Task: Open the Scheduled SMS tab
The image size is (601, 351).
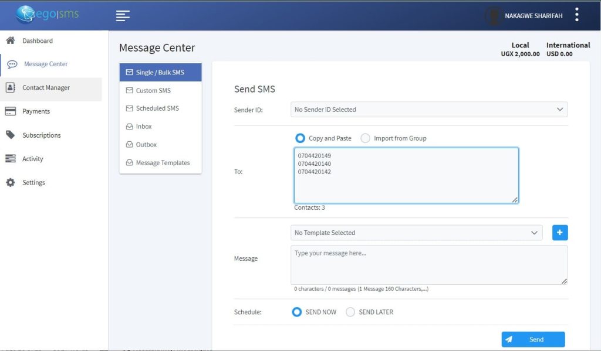Action: point(157,108)
